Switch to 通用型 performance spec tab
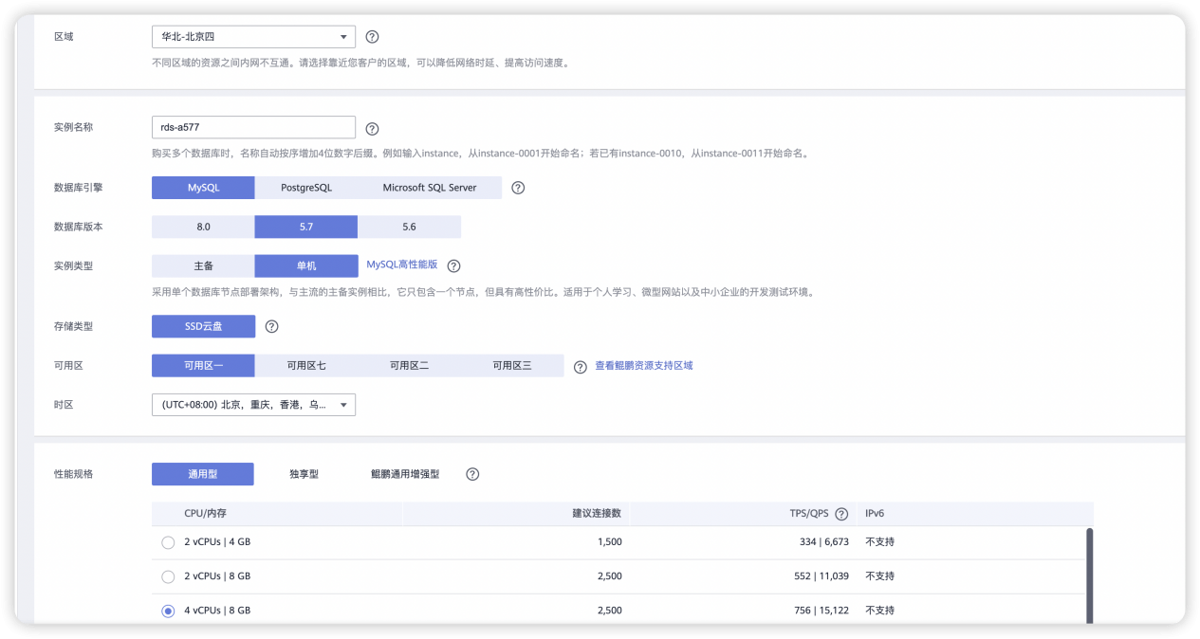Image resolution: width=1200 pixels, height=639 pixels. 203,474
